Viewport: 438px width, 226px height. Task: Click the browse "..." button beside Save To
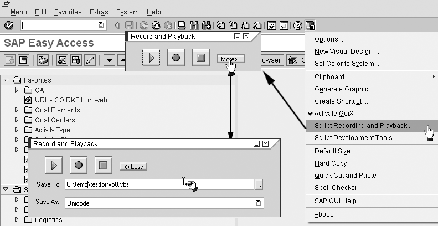[x=259, y=184]
